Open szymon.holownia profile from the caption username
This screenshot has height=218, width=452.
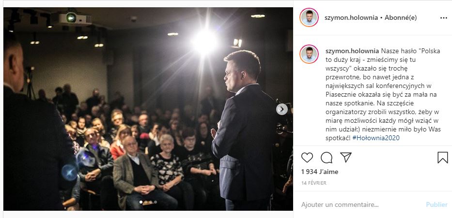pyautogui.click(x=352, y=51)
